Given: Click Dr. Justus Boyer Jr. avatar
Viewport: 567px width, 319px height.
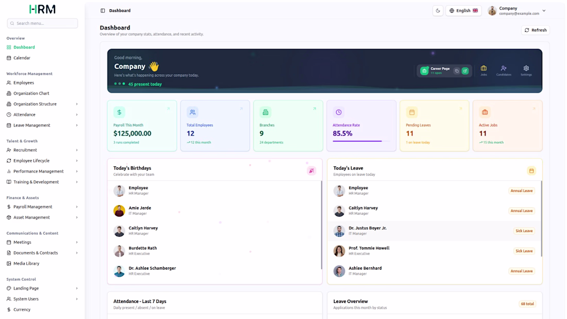Looking at the screenshot, I should [x=339, y=231].
